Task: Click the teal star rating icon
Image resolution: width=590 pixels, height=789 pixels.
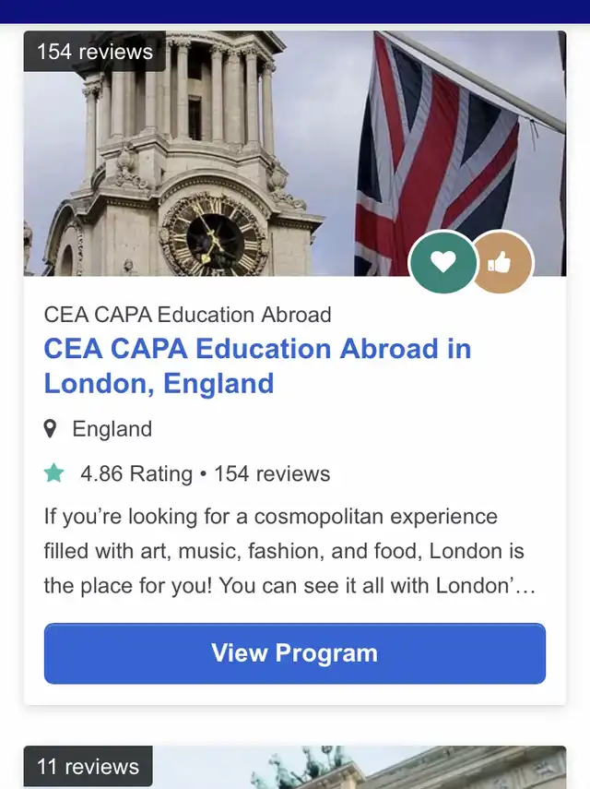Action: (54, 473)
